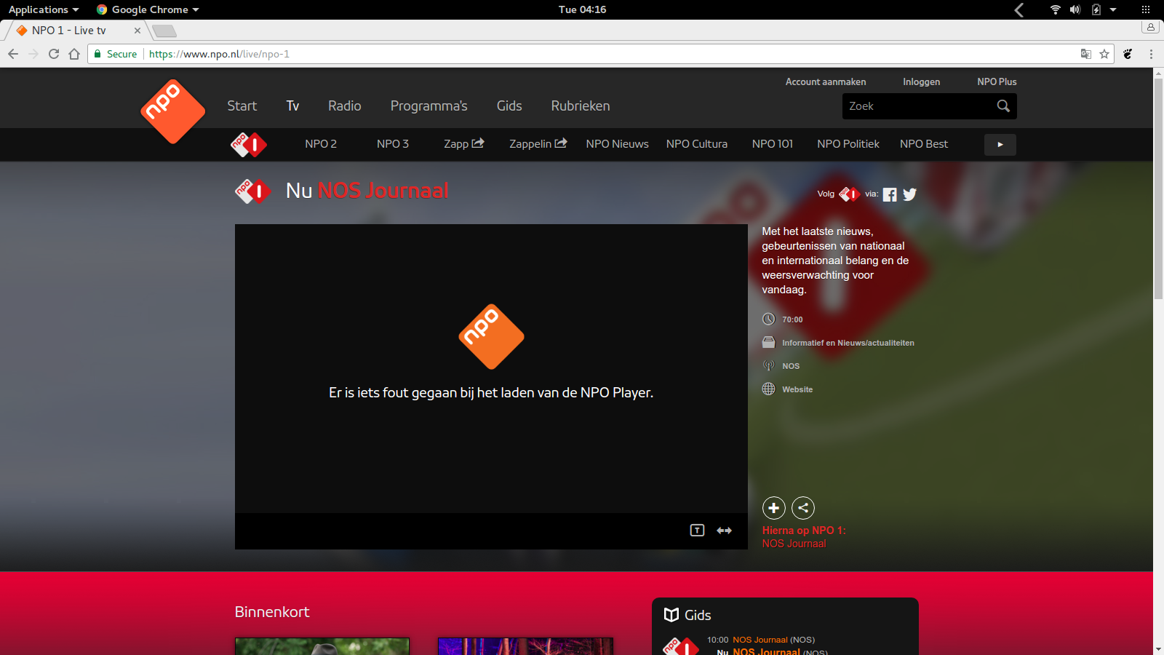Click the Account aanmaken link

(x=825, y=82)
